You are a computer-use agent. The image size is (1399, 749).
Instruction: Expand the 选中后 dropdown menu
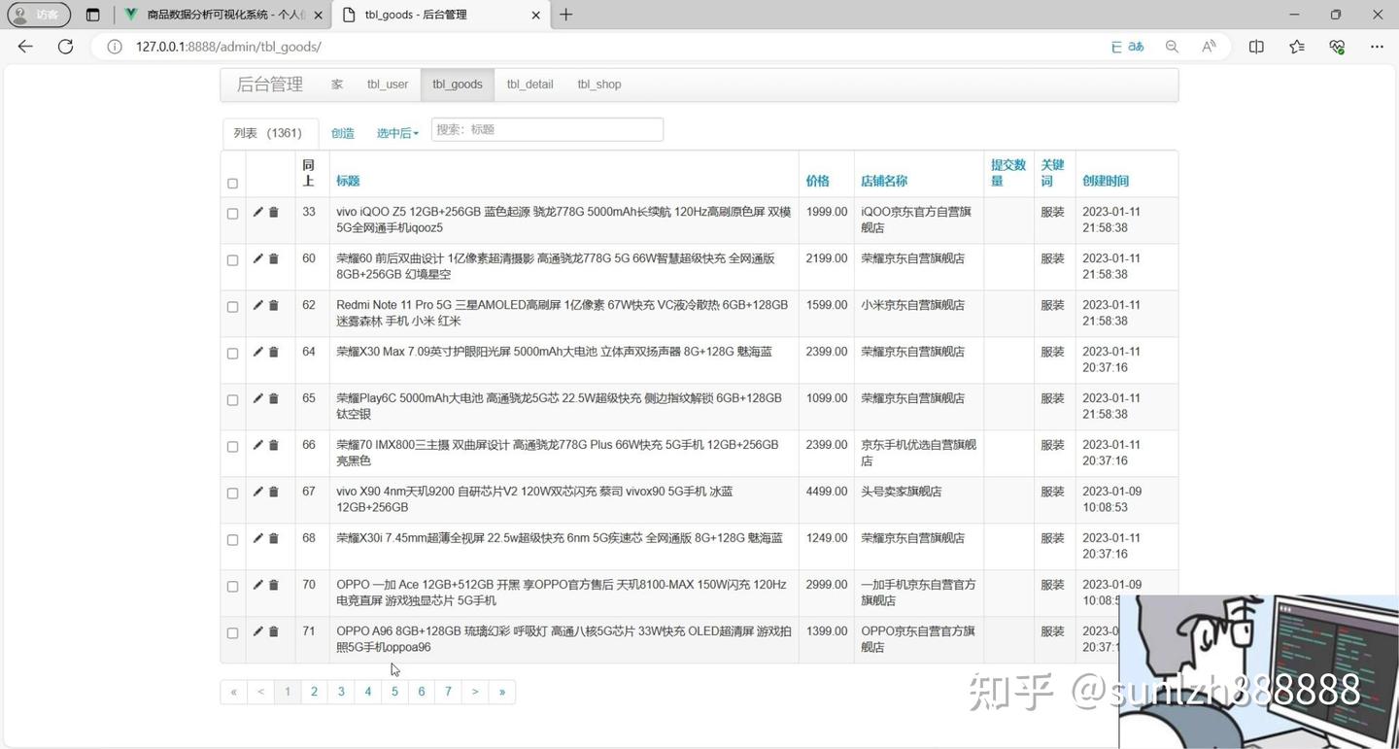click(397, 133)
